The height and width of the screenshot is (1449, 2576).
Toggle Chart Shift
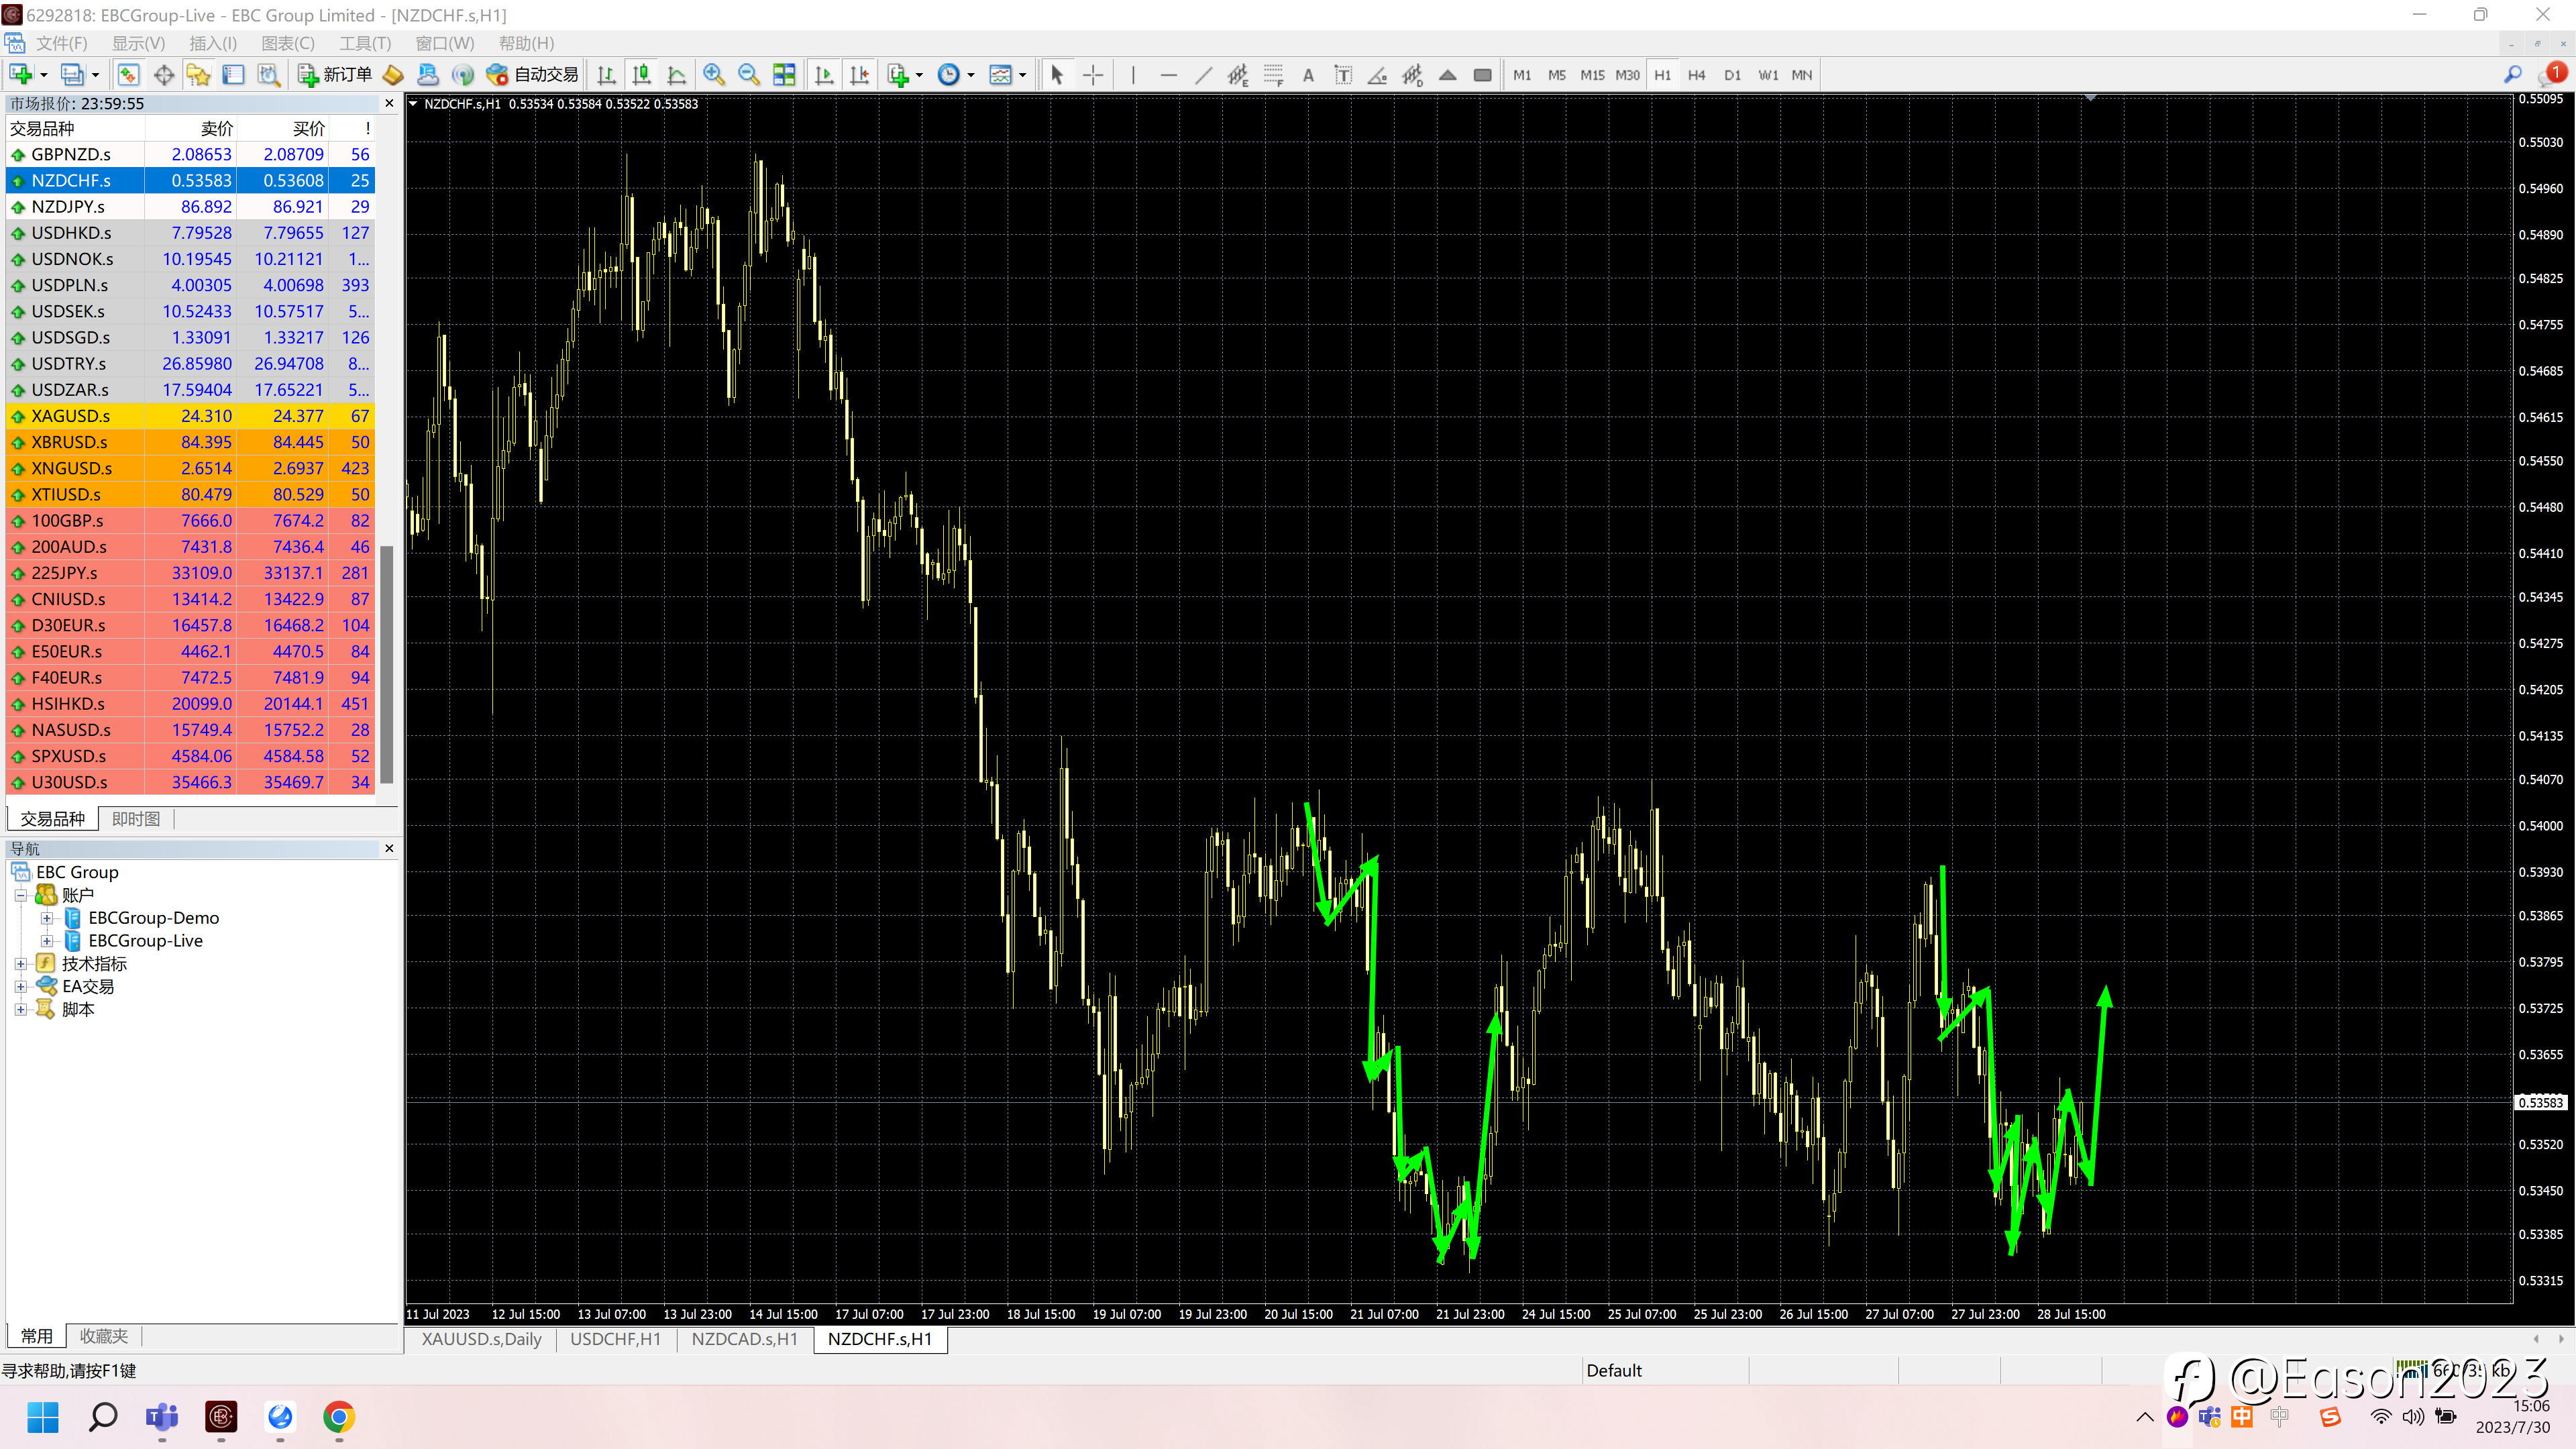859,75
